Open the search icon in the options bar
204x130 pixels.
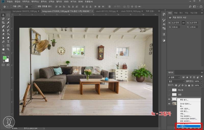[190, 6]
